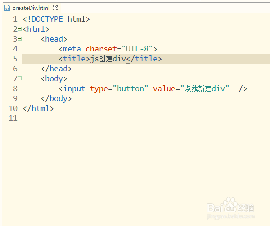Click the "UTF-8" attribute value
This screenshot has height=226, width=270.
[137, 49]
